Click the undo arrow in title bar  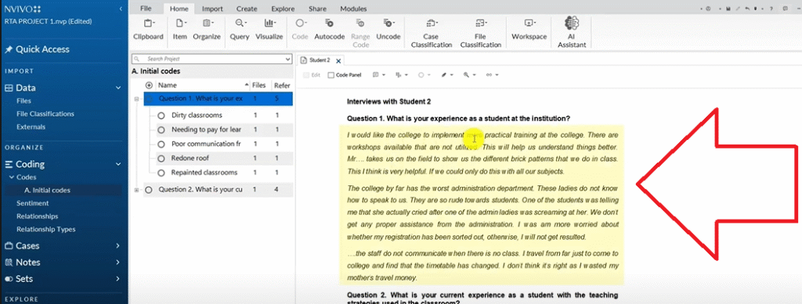(x=748, y=9)
